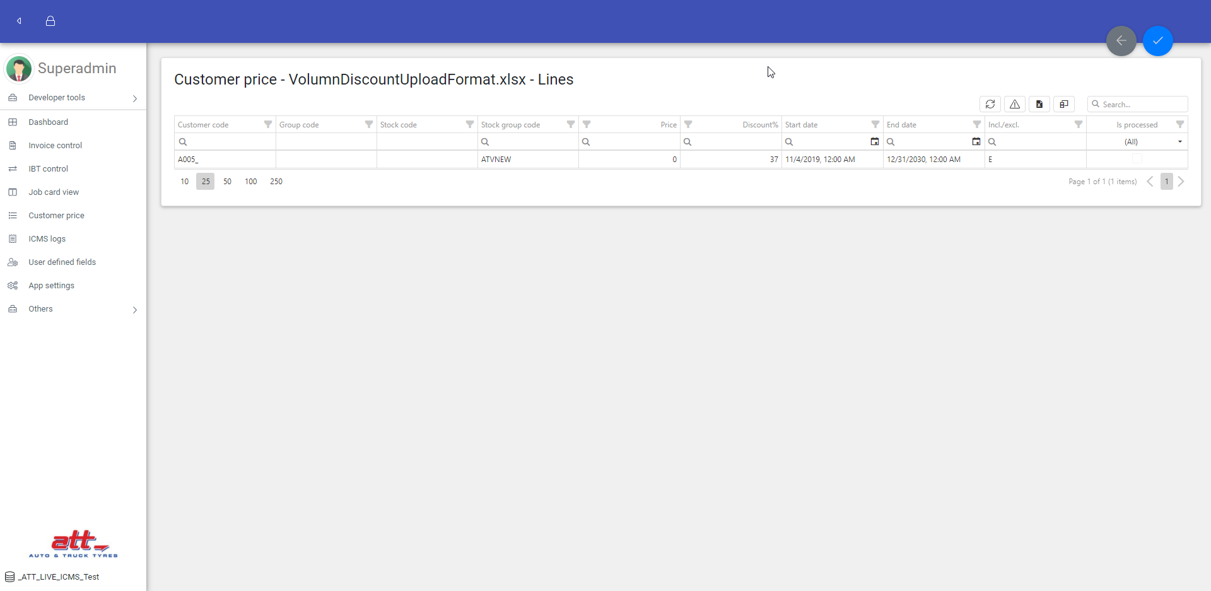The height and width of the screenshot is (591, 1211).
Task: Open filter for Customer code column
Action: click(x=268, y=124)
